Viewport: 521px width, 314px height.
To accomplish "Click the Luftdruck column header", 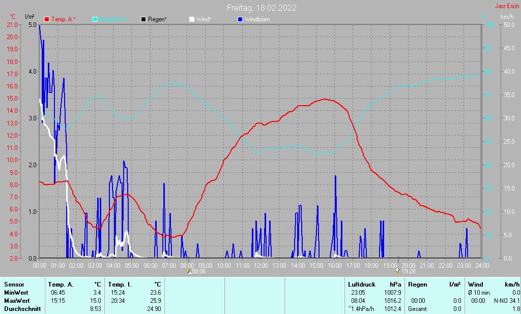I will (361, 285).
